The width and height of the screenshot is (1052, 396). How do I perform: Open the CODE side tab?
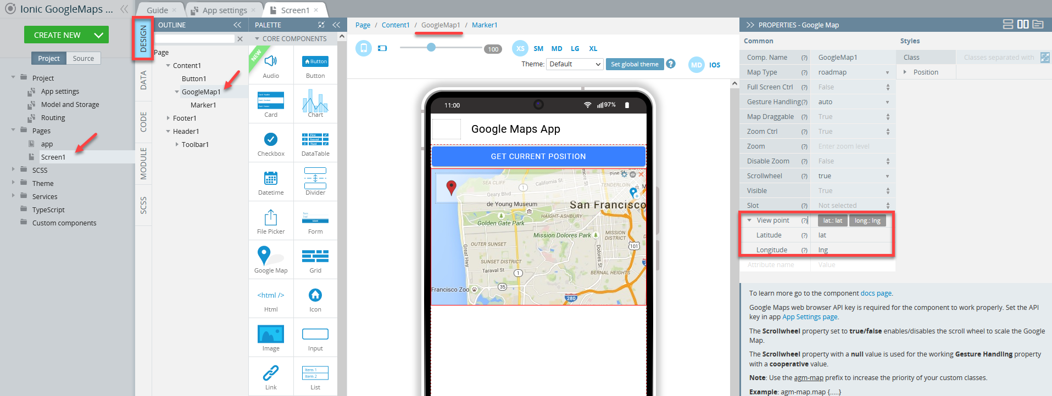143,122
